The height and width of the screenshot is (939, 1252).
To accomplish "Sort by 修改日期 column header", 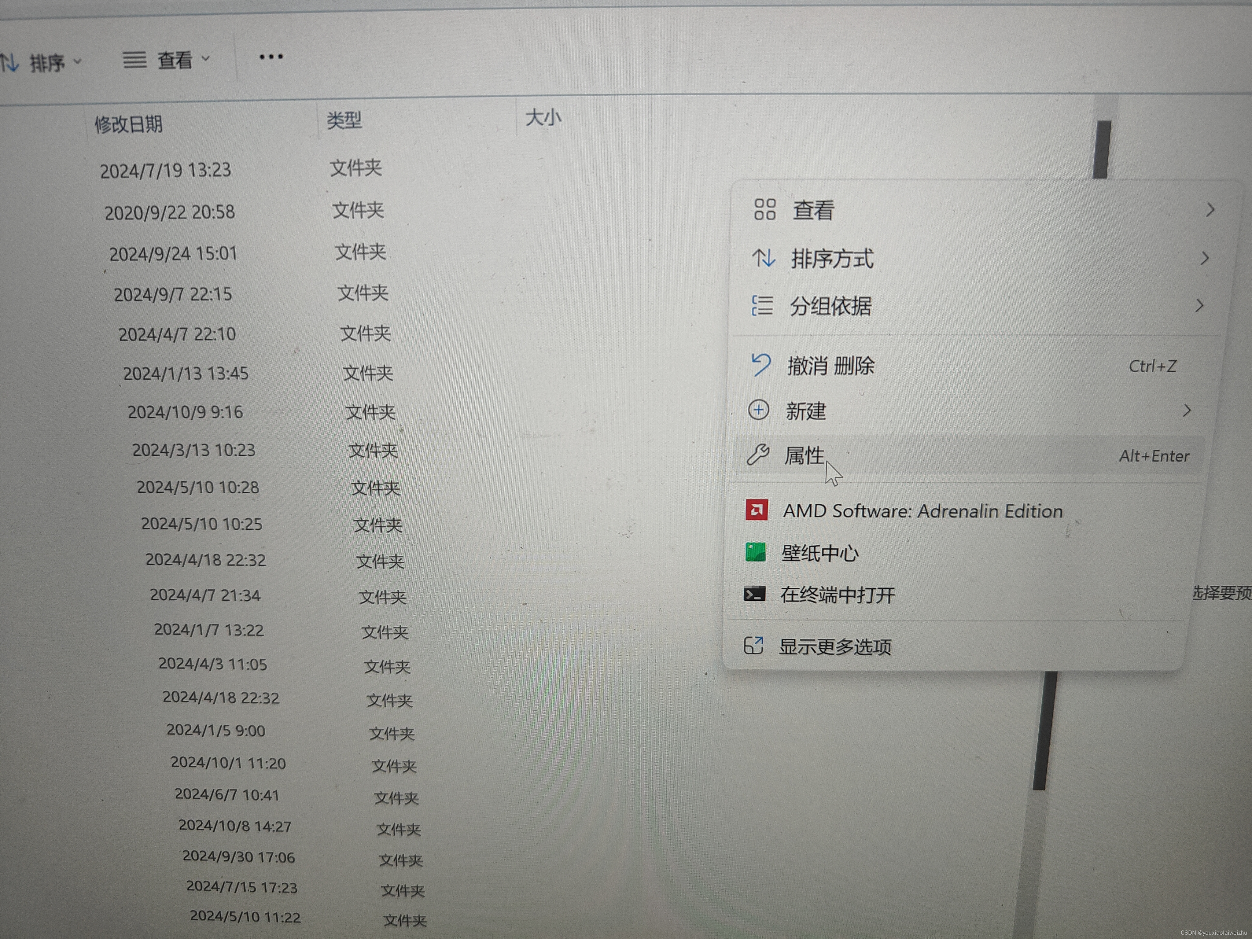I will 128,124.
